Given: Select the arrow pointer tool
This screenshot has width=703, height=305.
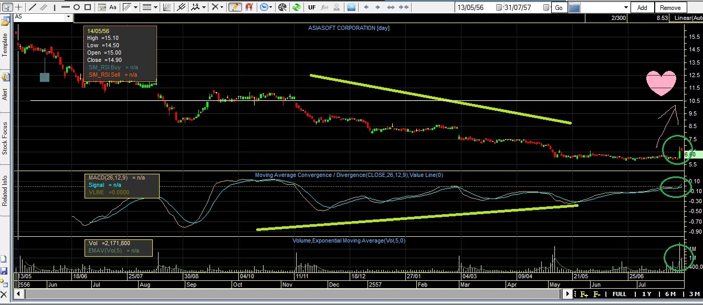Looking at the screenshot, I should pos(7,7).
